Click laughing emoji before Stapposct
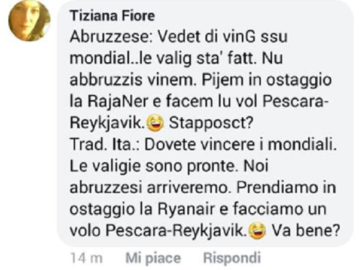This screenshot has height=270, width=359. tap(156, 123)
